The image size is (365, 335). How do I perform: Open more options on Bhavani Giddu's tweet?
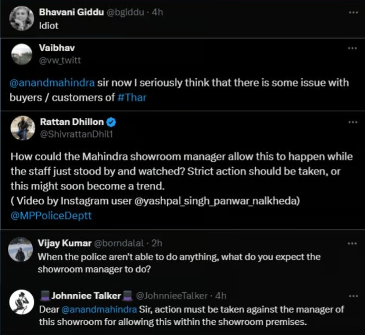coord(353,12)
